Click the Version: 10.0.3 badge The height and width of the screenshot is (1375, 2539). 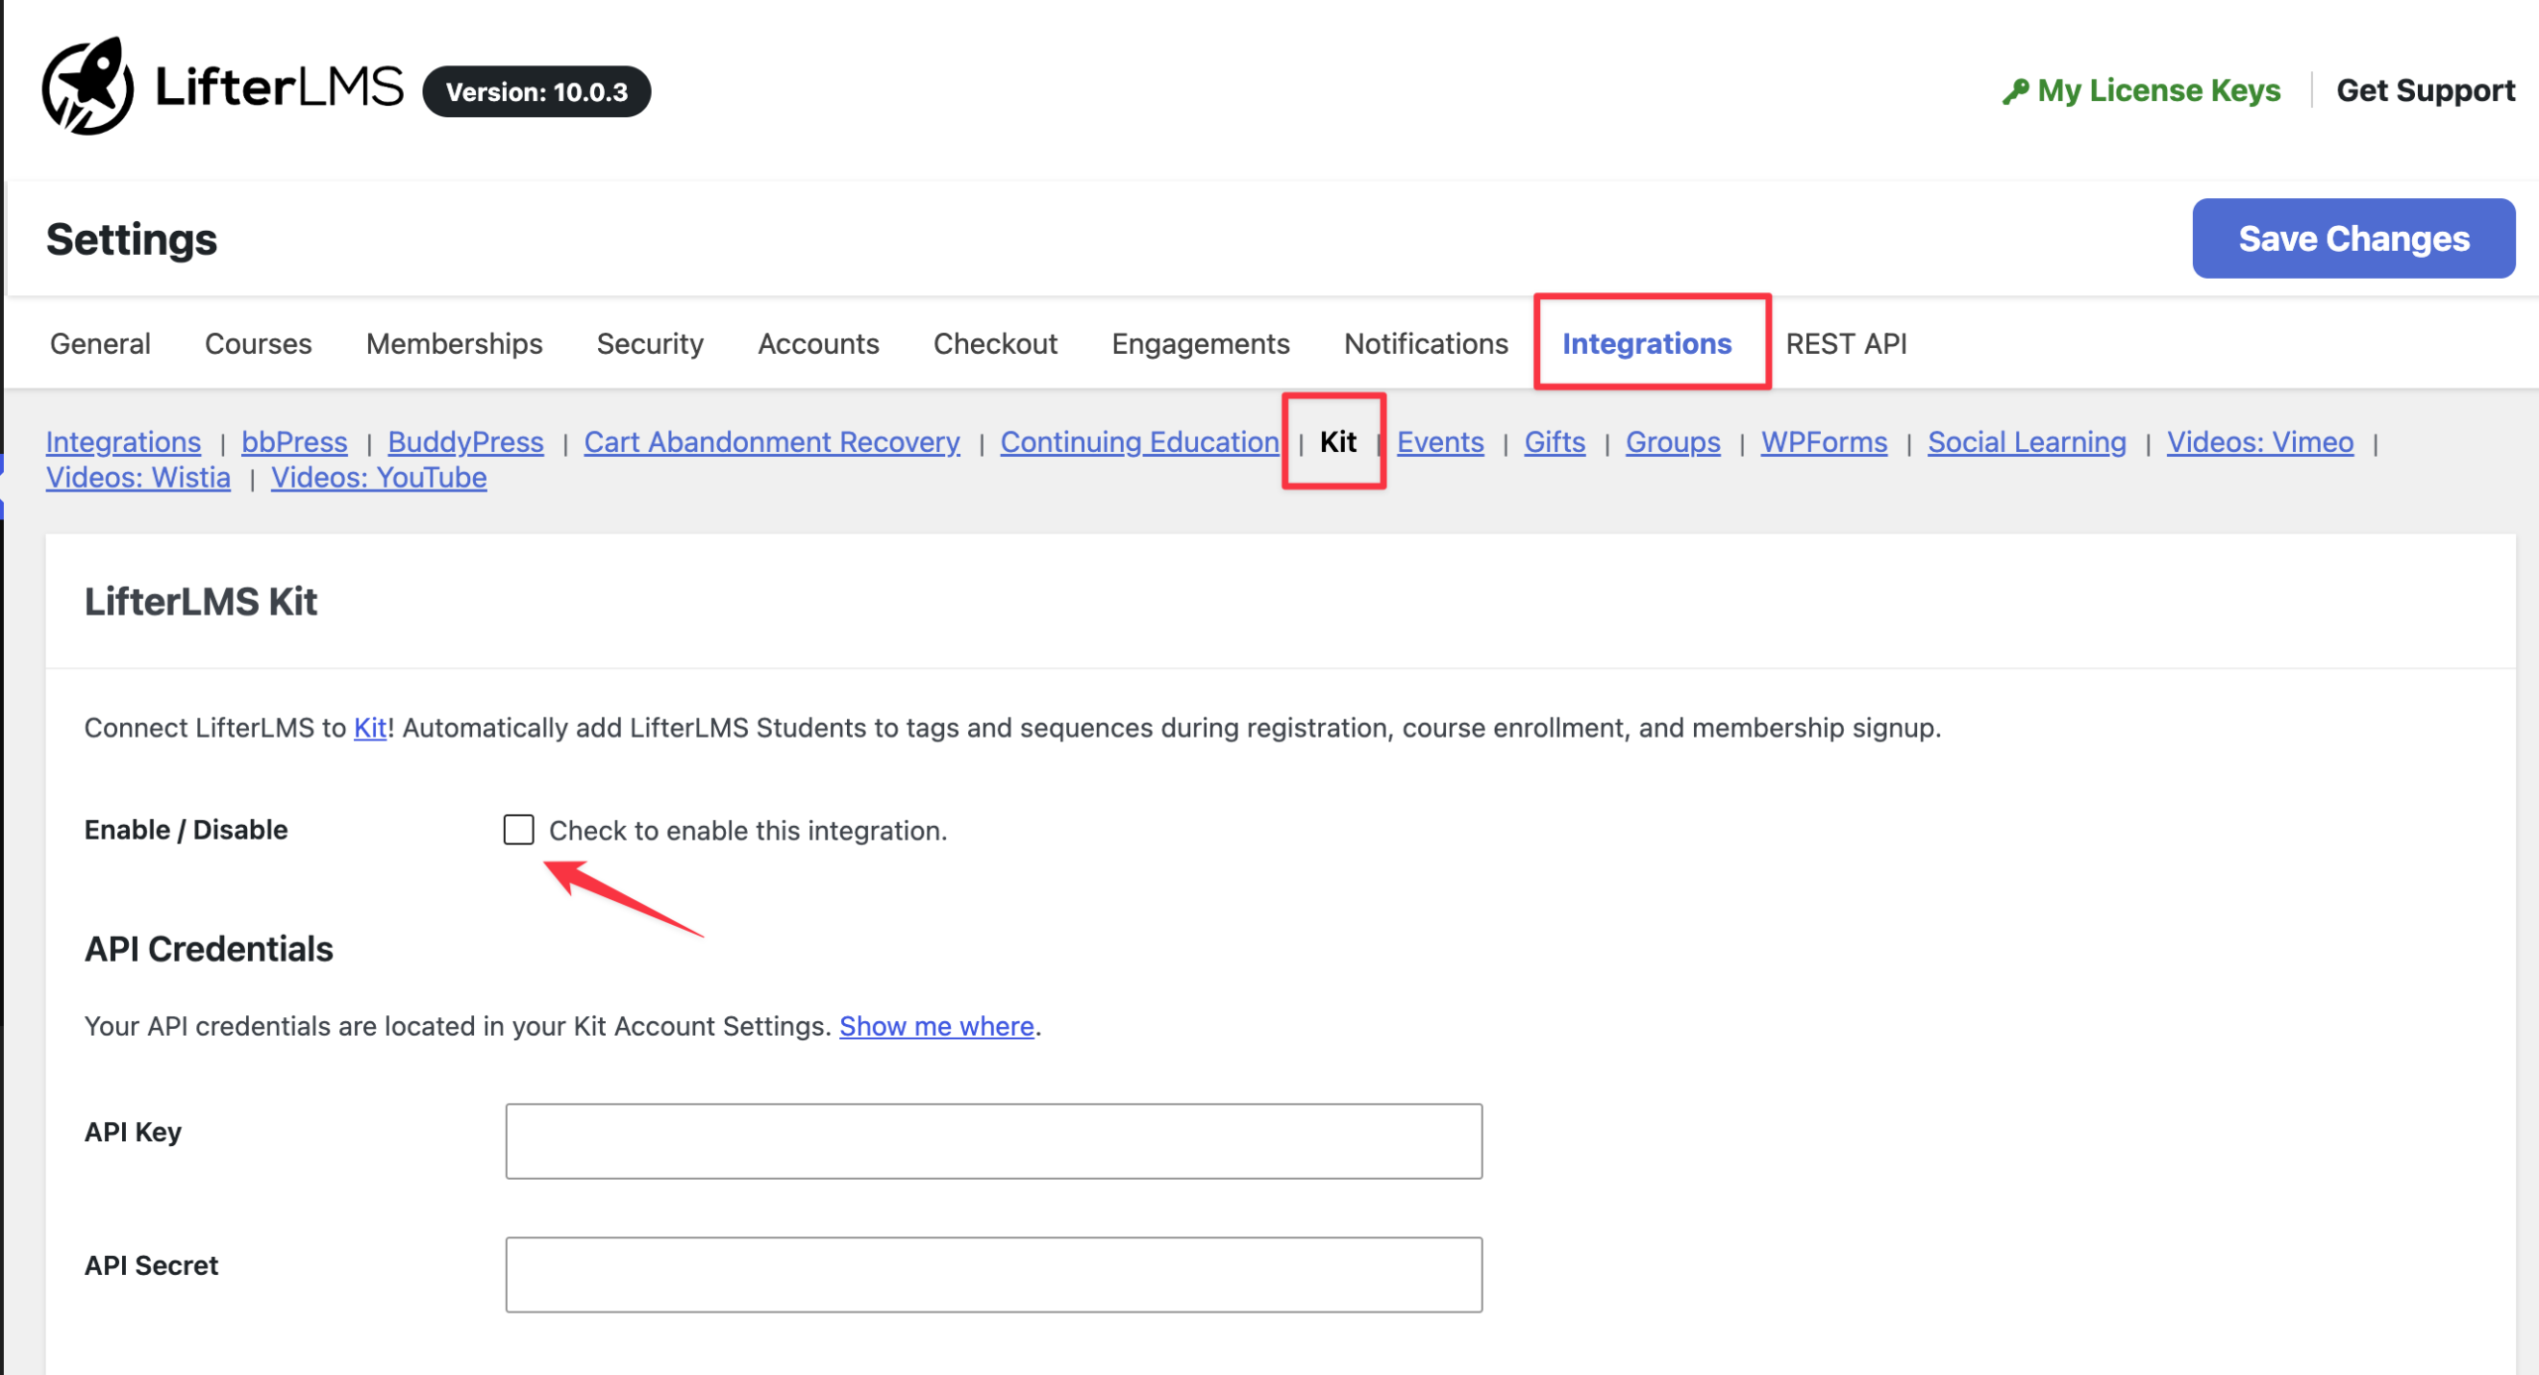[537, 91]
